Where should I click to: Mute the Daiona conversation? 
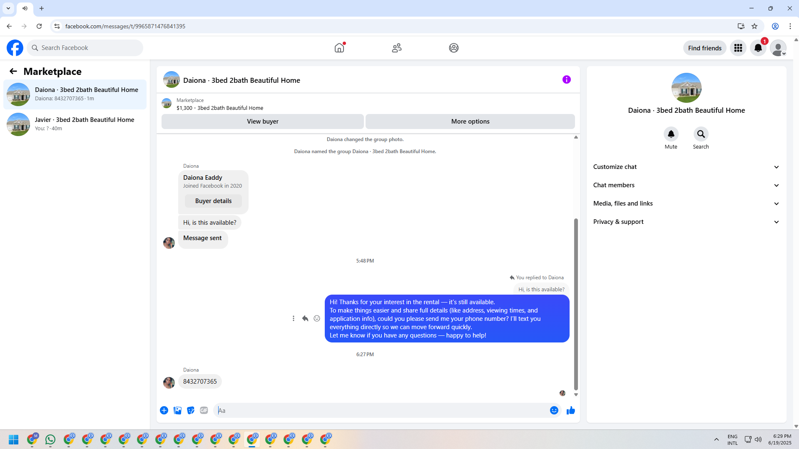point(671,134)
